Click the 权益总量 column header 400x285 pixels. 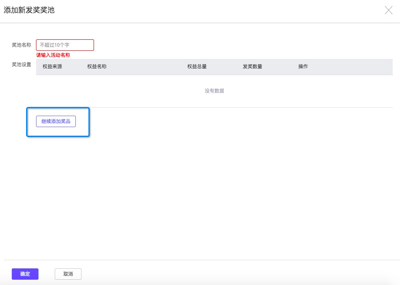tap(197, 67)
